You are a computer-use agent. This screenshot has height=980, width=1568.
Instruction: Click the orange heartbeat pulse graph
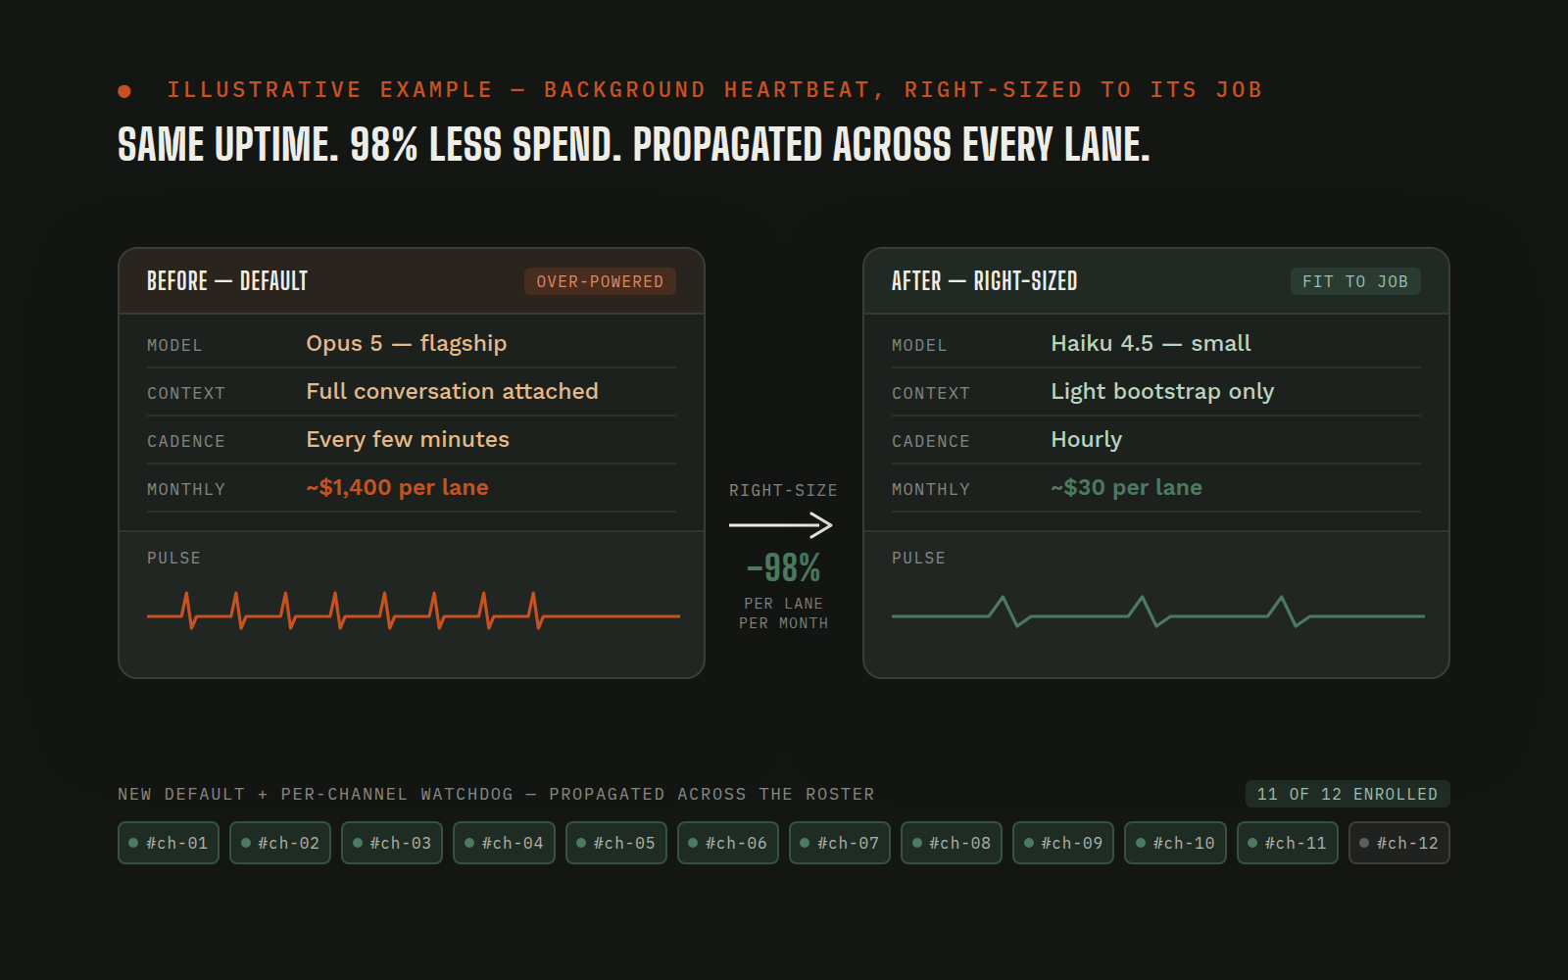[413, 610]
